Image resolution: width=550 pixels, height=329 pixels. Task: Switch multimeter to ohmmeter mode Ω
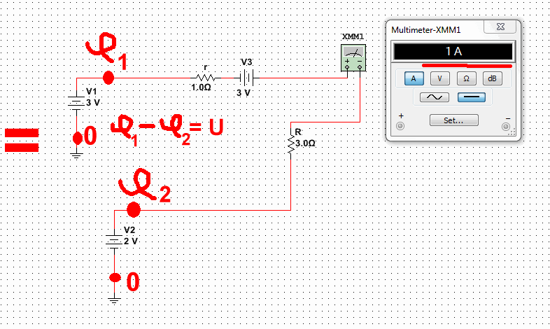[x=466, y=78]
